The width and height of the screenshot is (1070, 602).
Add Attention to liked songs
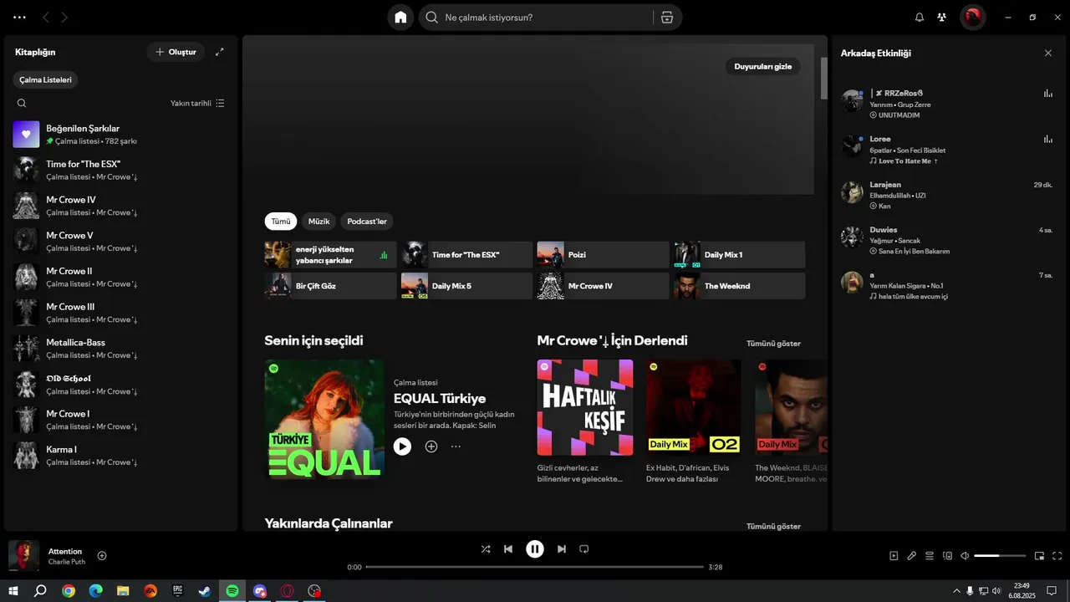coord(102,556)
